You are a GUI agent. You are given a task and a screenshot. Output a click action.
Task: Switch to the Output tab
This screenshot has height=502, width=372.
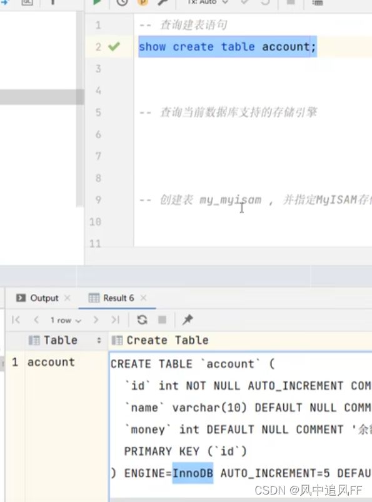(38, 298)
